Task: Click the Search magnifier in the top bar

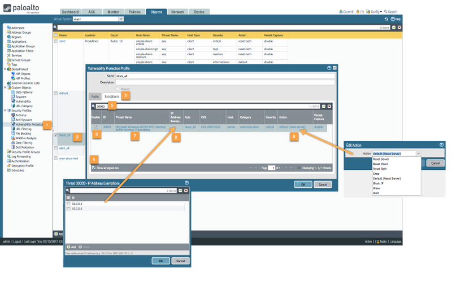Action: (386, 12)
